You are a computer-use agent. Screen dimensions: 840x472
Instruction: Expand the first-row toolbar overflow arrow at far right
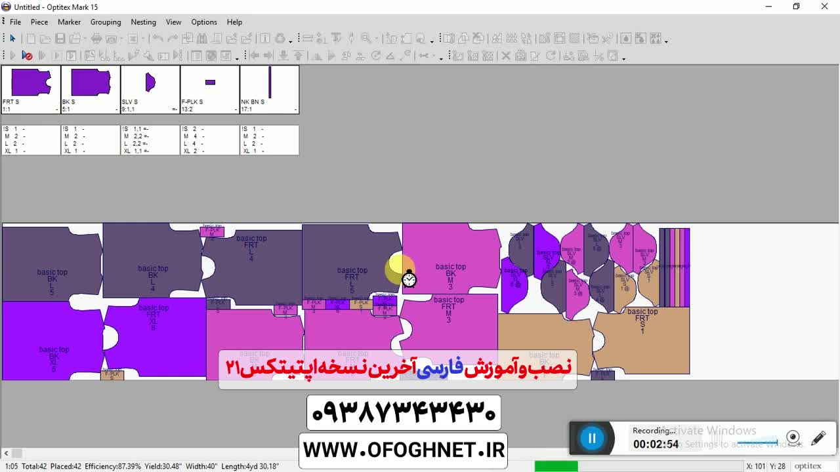click(x=666, y=41)
